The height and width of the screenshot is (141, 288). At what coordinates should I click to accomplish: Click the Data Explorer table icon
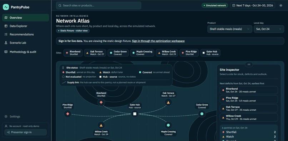[6, 26]
